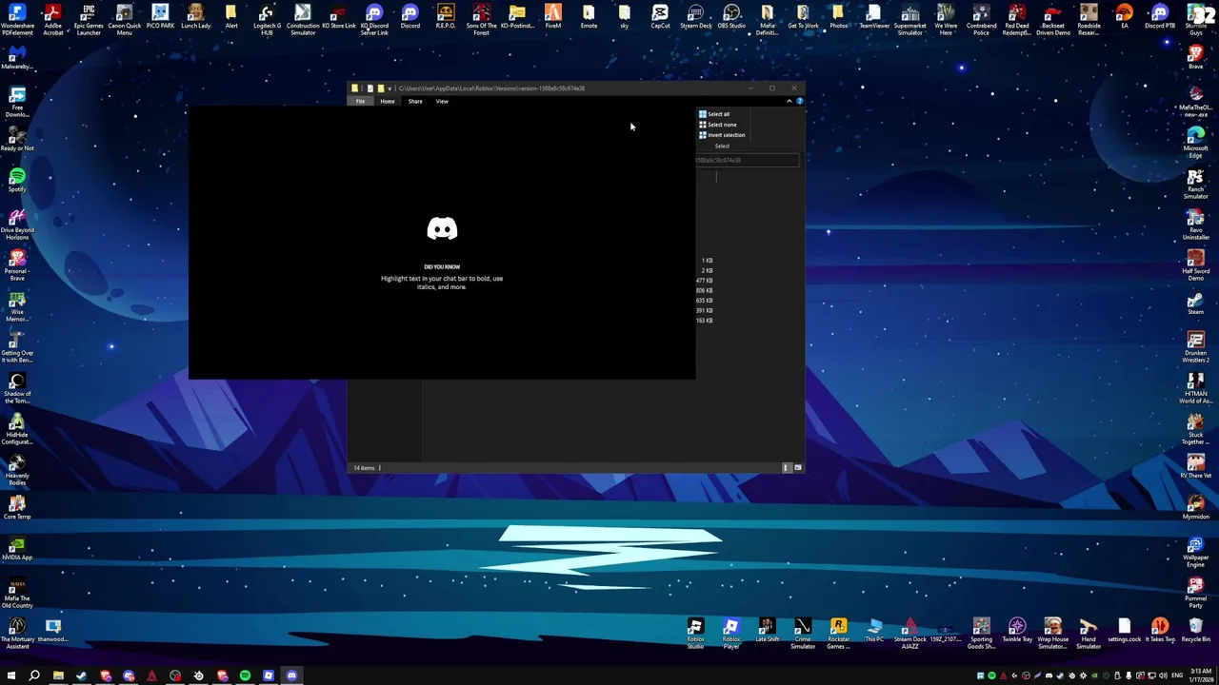
Task: Click the Explorer address path field
Action: (x=747, y=160)
